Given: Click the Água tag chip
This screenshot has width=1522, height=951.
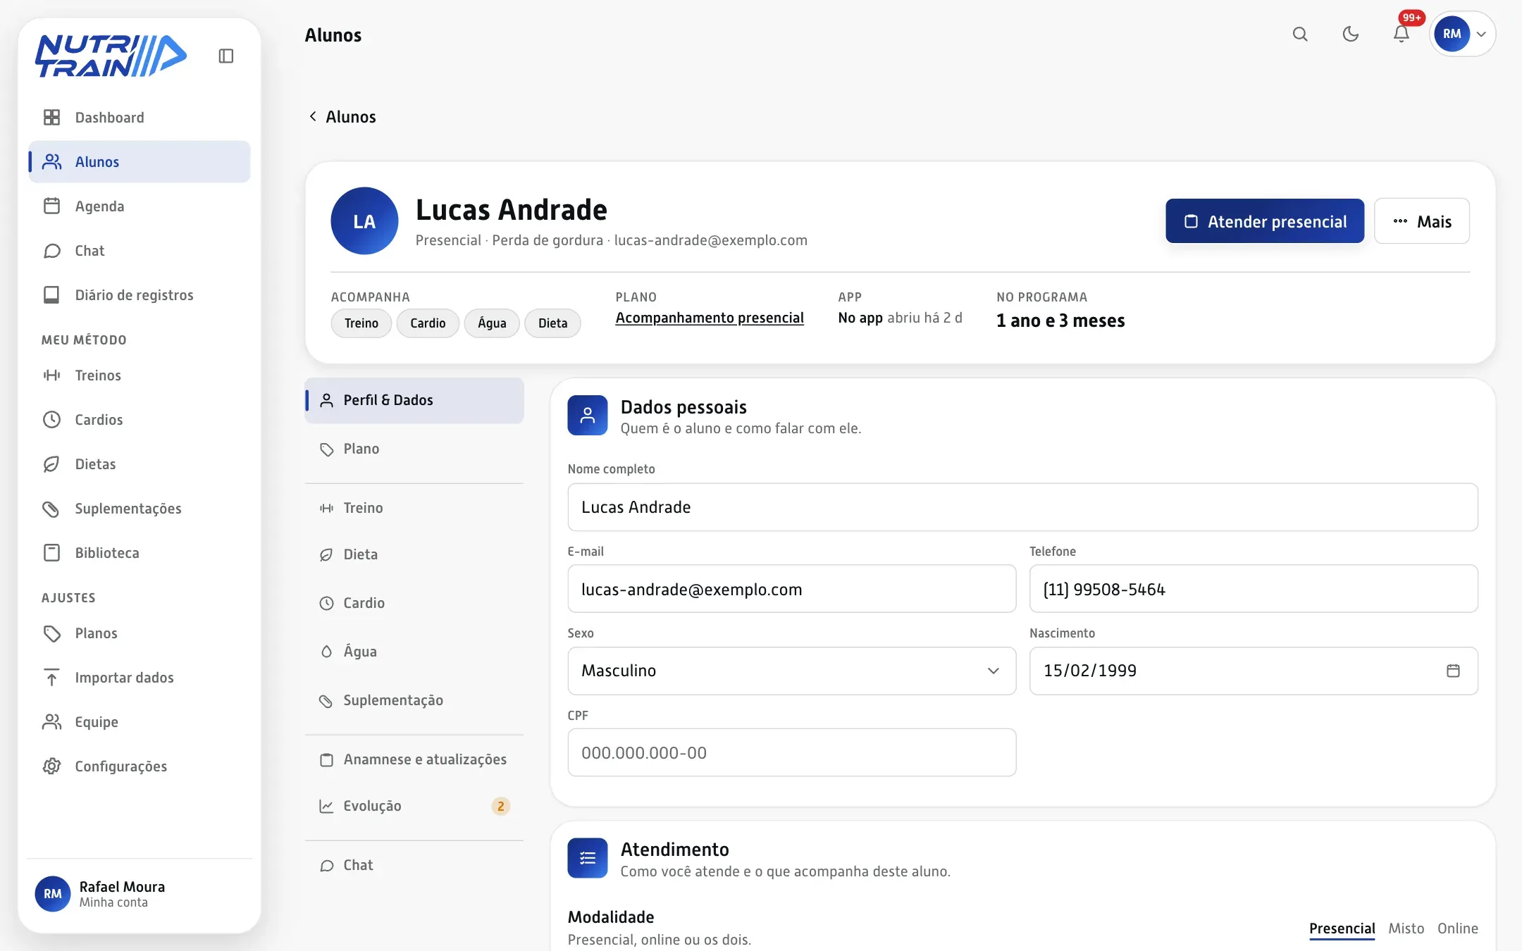Looking at the screenshot, I should (492, 323).
